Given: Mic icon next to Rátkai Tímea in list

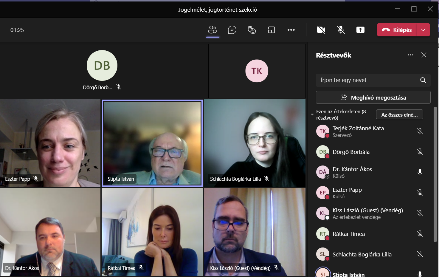Looking at the screenshot, I should (420, 234).
